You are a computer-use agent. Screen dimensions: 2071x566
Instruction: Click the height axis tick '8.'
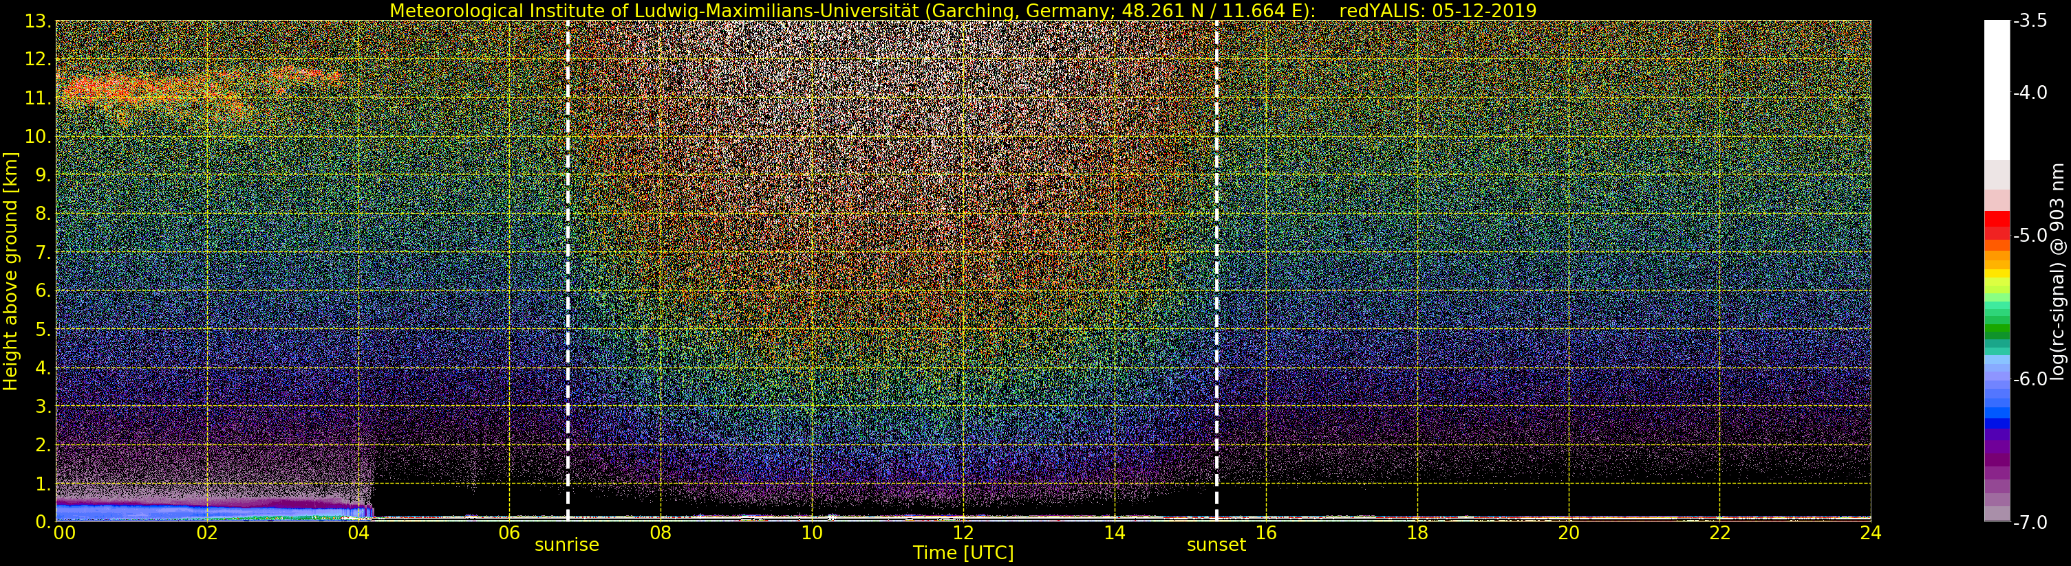pos(43,214)
